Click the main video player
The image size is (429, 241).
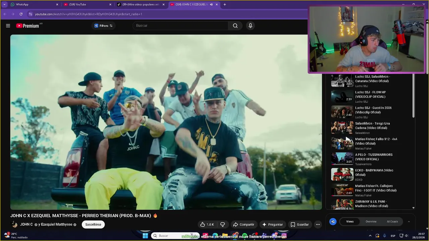click(x=166, y=122)
